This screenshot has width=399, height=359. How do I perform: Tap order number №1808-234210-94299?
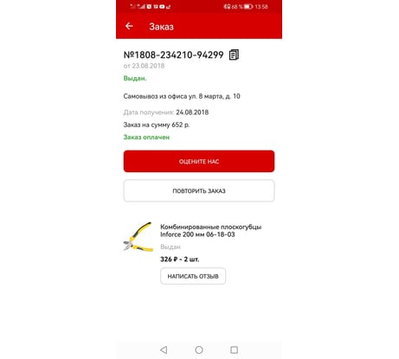(173, 54)
